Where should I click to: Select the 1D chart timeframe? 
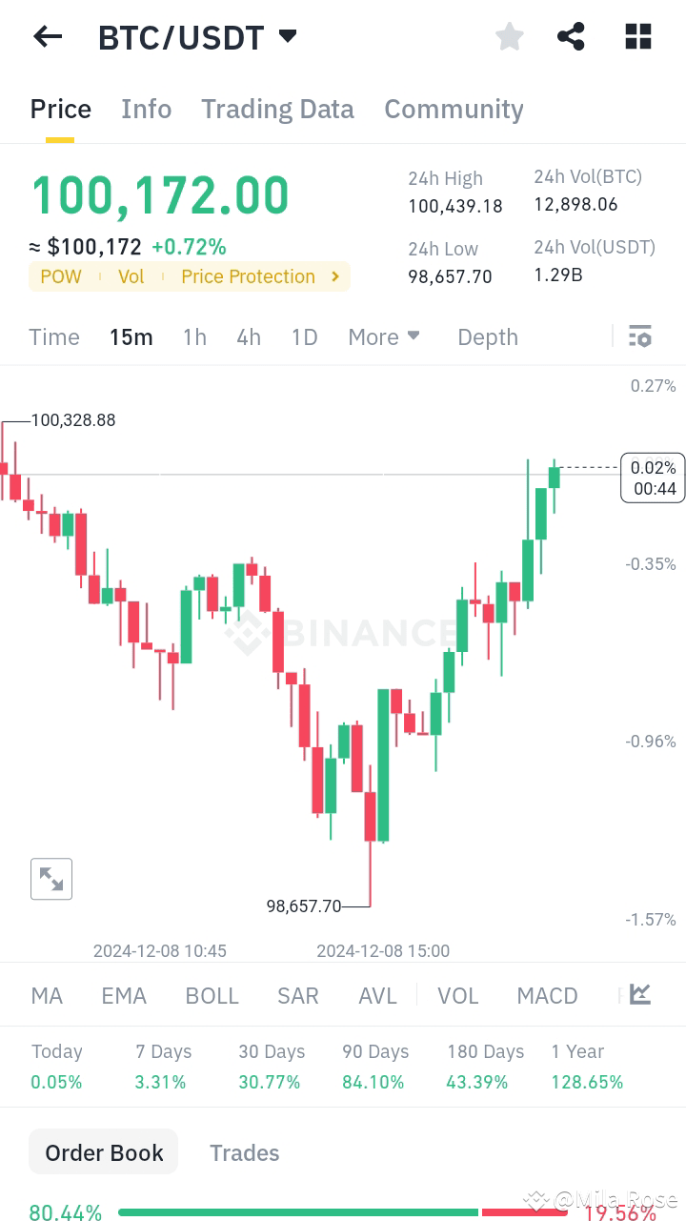[304, 336]
